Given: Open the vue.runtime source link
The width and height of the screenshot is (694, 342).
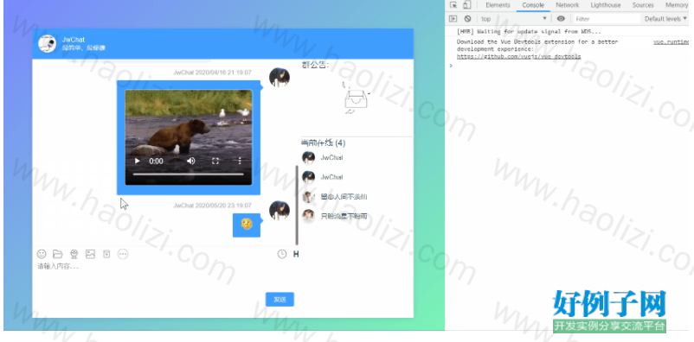Looking at the screenshot, I should coord(672,42).
